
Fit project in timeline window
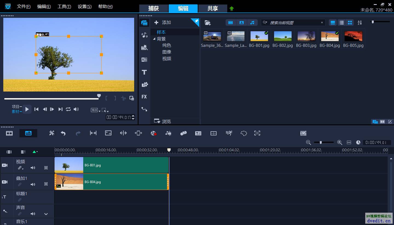click(349, 143)
